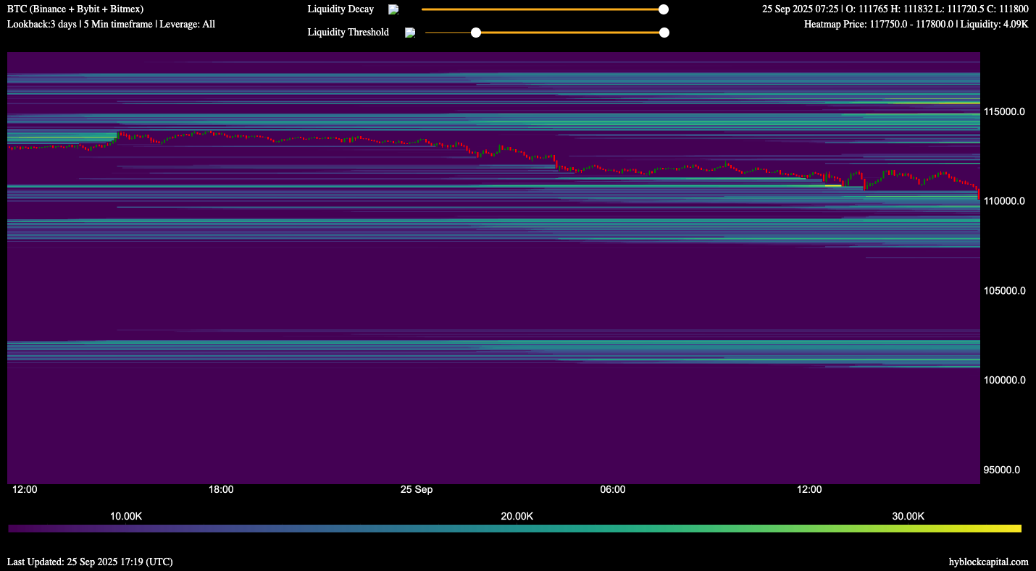Select the 18:00 time axis label
Screen dimensions: 1036x571
tap(221, 489)
